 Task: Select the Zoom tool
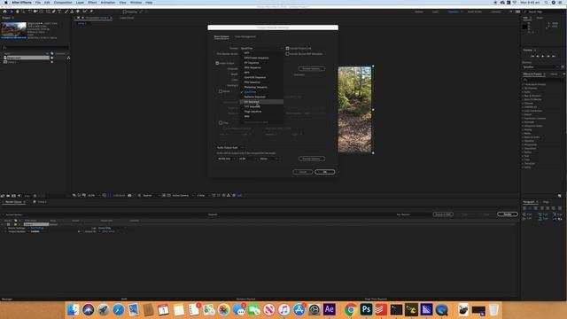point(23,12)
